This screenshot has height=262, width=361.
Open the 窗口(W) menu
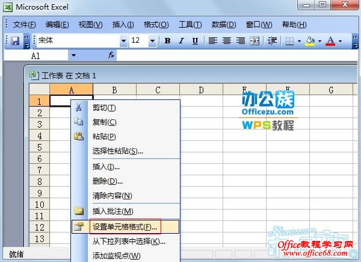pos(259,25)
